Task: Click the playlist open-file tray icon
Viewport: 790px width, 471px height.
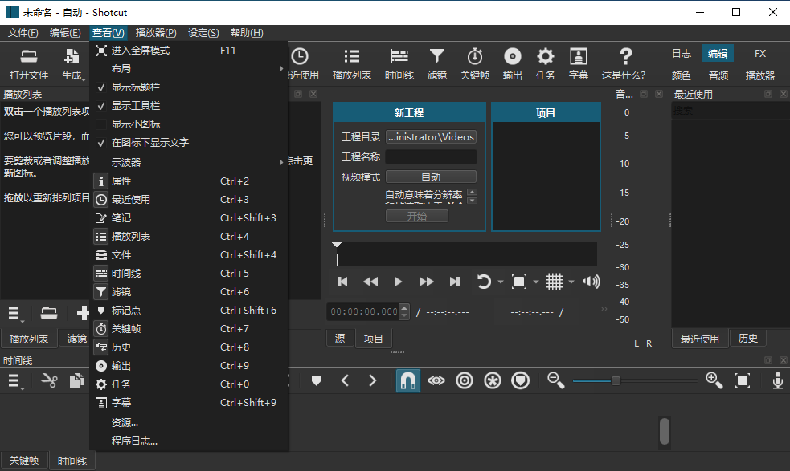Action: 49,313
